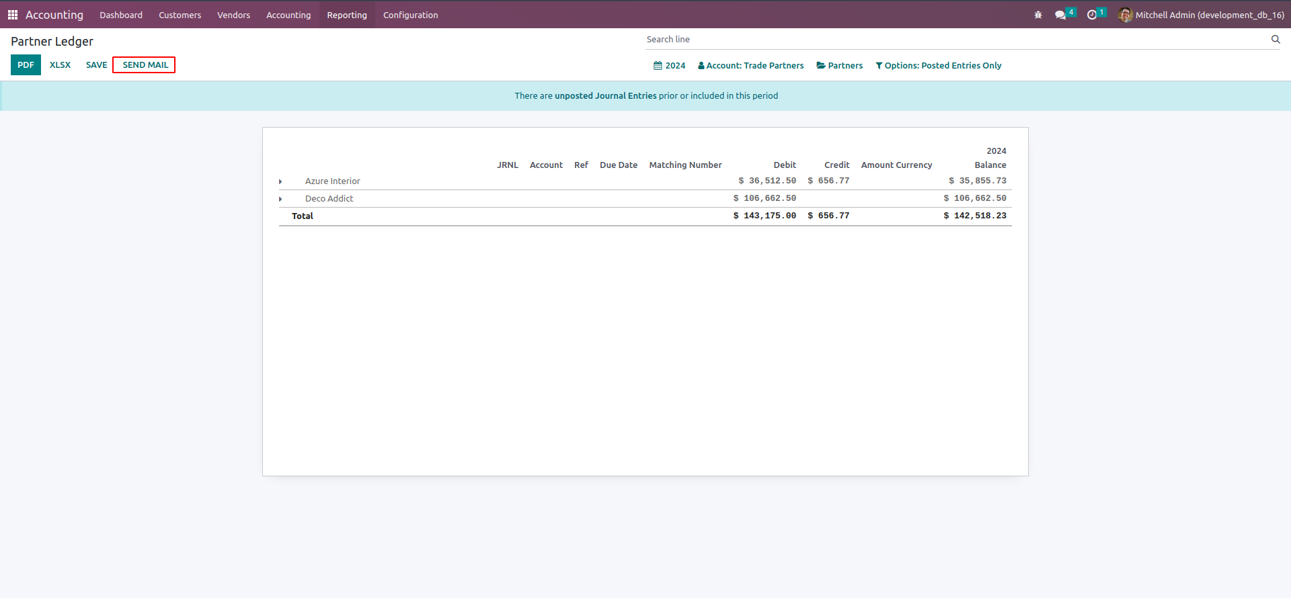Viewport: 1291px width, 598px height.
Task: Open the chat messages icon
Action: pyautogui.click(x=1060, y=15)
